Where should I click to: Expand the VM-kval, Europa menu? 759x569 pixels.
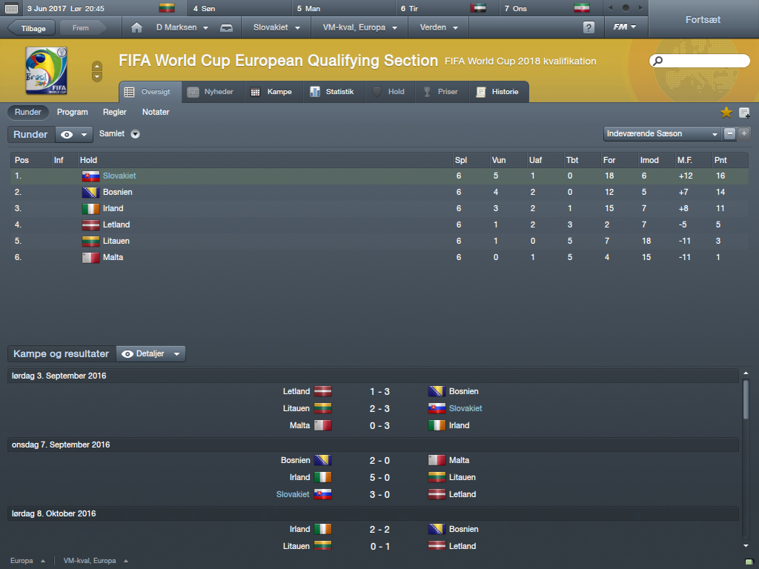(x=359, y=27)
